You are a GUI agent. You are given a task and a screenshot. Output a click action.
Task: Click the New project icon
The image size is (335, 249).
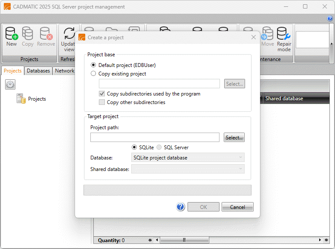12,34
